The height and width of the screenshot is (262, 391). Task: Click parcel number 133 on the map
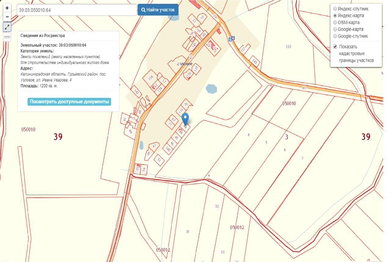288,47
